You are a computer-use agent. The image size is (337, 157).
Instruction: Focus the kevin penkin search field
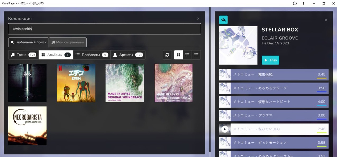click(104, 29)
